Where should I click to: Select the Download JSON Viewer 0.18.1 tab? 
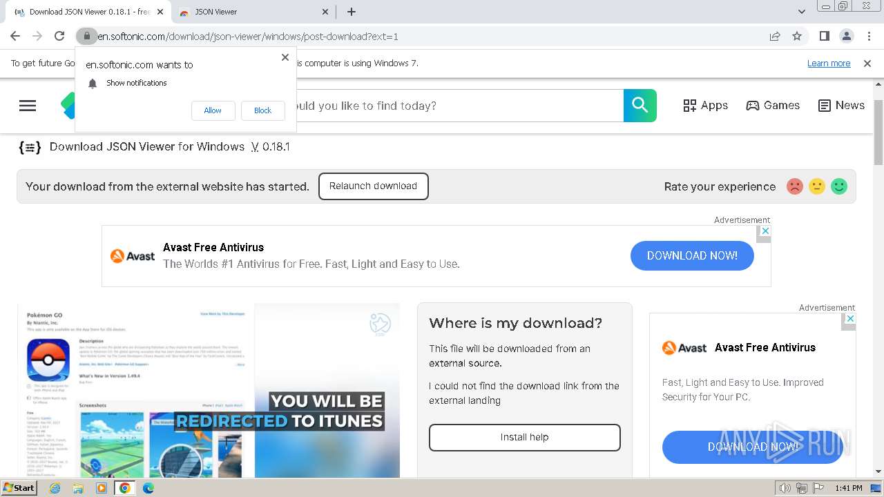90,12
